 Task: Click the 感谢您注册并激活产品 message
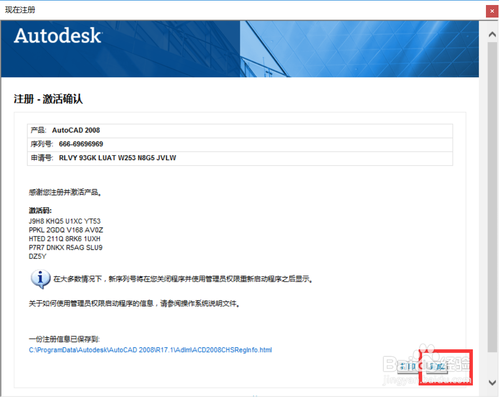click(x=65, y=192)
